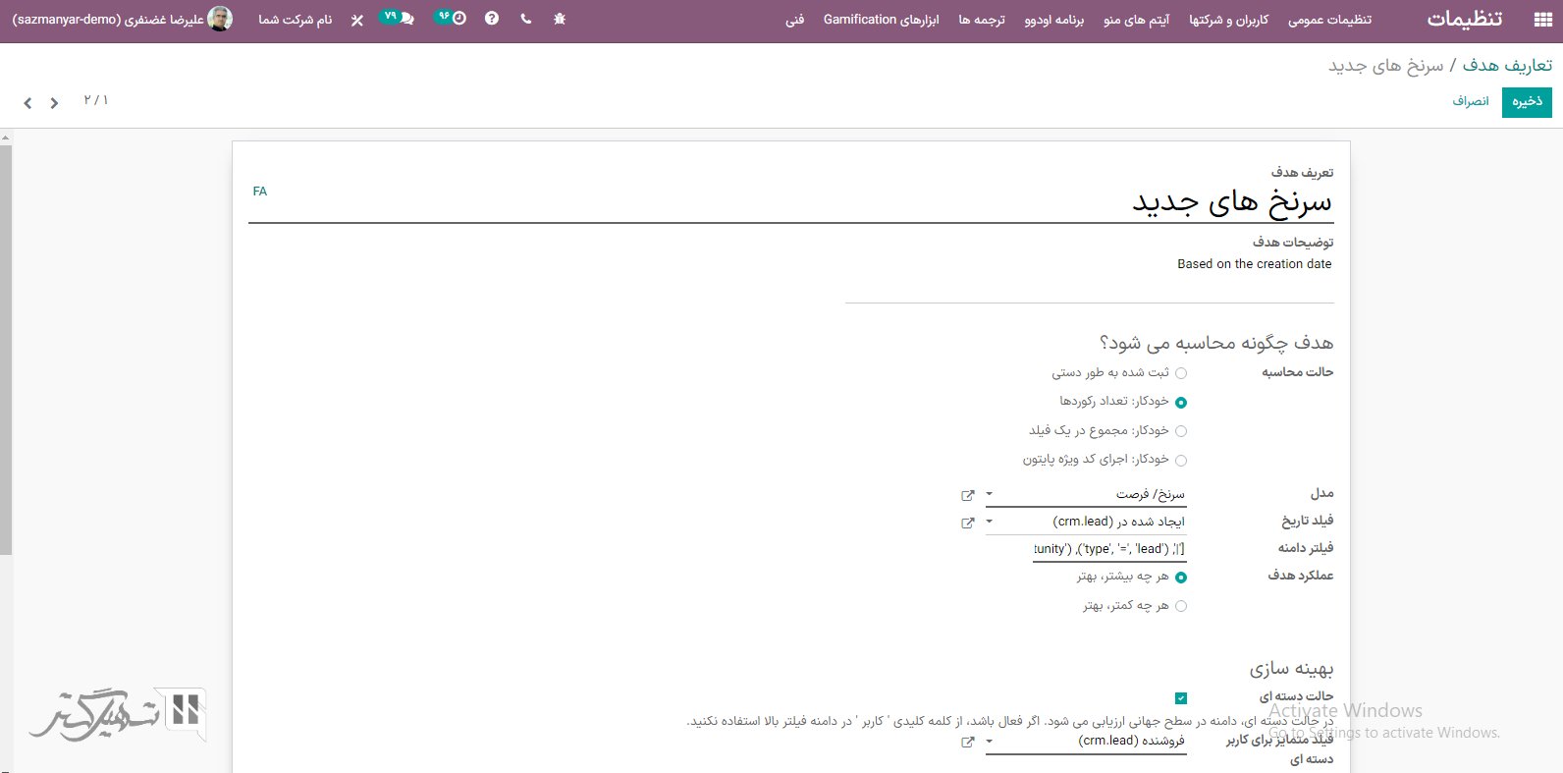This screenshot has height=773, width=1563.
Task: Open the کاربران و شرکتها menu
Action: click(x=1228, y=20)
